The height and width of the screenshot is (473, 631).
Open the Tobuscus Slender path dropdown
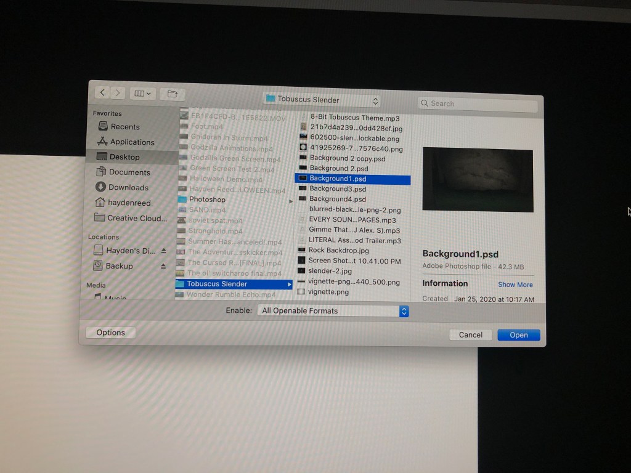click(x=321, y=100)
